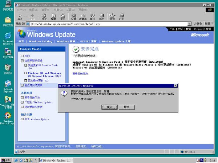Viewport: 218px width, 163px height.
Task: Click the 邮件 (Mail) toolbar icon
Action: point(112,17)
